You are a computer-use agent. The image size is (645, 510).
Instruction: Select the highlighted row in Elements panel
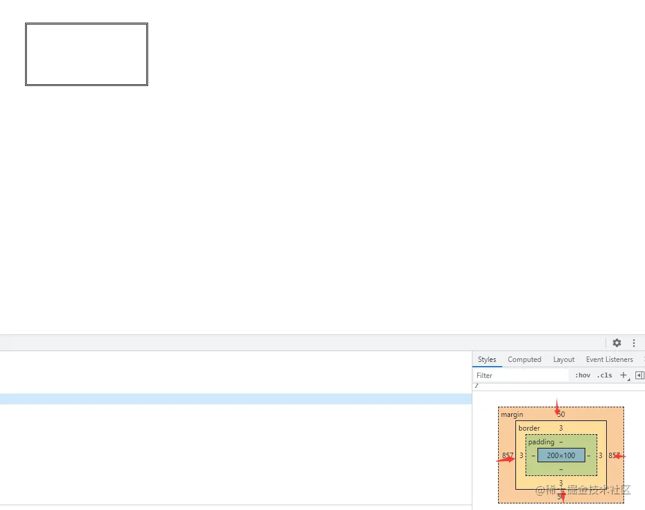(x=236, y=398)
